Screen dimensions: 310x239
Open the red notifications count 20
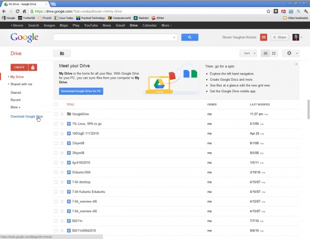(263, 37)
